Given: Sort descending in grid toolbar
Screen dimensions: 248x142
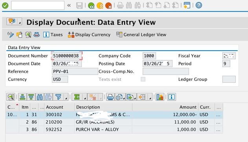Looking at the screenshot, I should (31, 97).
